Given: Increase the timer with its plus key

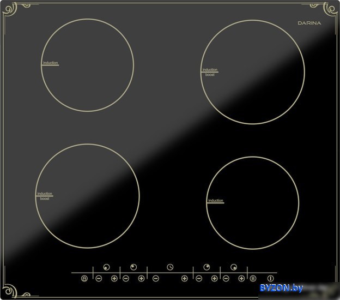Looking at the screenshot, I should (185, 278).
